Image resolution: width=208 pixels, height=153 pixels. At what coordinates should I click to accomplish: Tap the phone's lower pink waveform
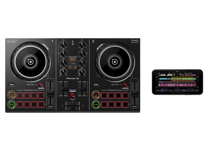point(177,85)
